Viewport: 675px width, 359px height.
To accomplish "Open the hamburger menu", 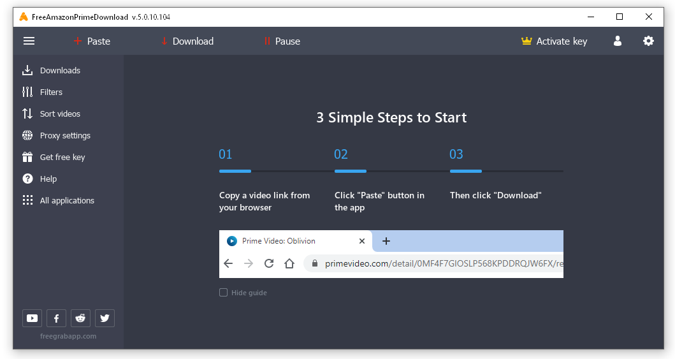I will (x=29, y=41).
